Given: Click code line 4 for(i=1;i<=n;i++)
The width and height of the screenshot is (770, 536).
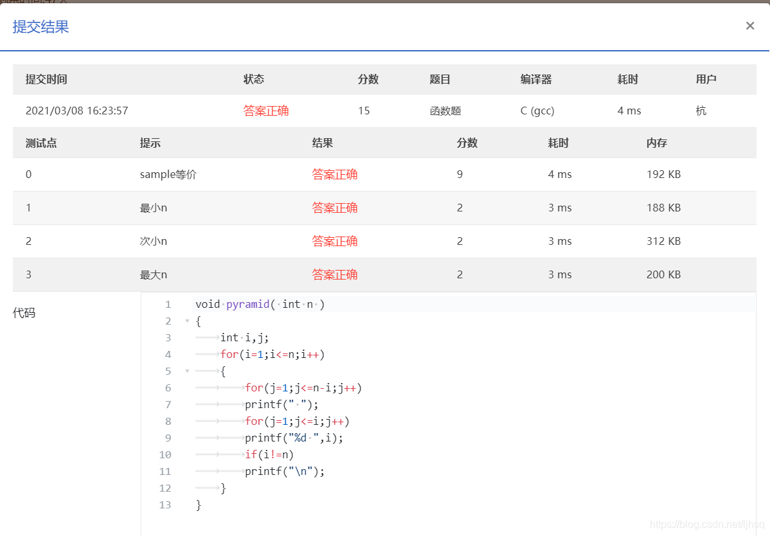Looking at the screenshot, I should tap(273, 354).
